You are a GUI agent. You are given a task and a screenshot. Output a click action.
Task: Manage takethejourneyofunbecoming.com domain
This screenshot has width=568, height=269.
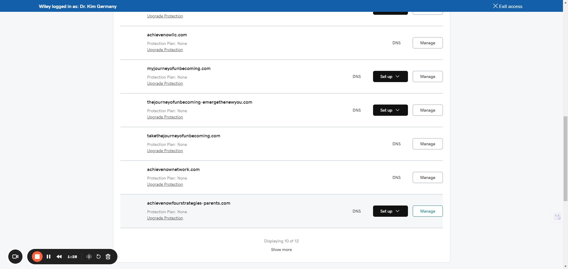click(x=427, y=144)
